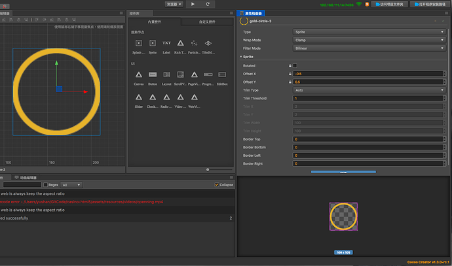Select the Layout control icon
The width and height of the screenshot is (452, 266).
[x=166, y=75]
